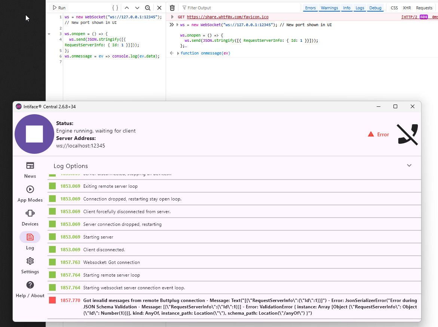Clear console output with trash icon
Viewport: 438px width, 327px height.
point(172,8)
